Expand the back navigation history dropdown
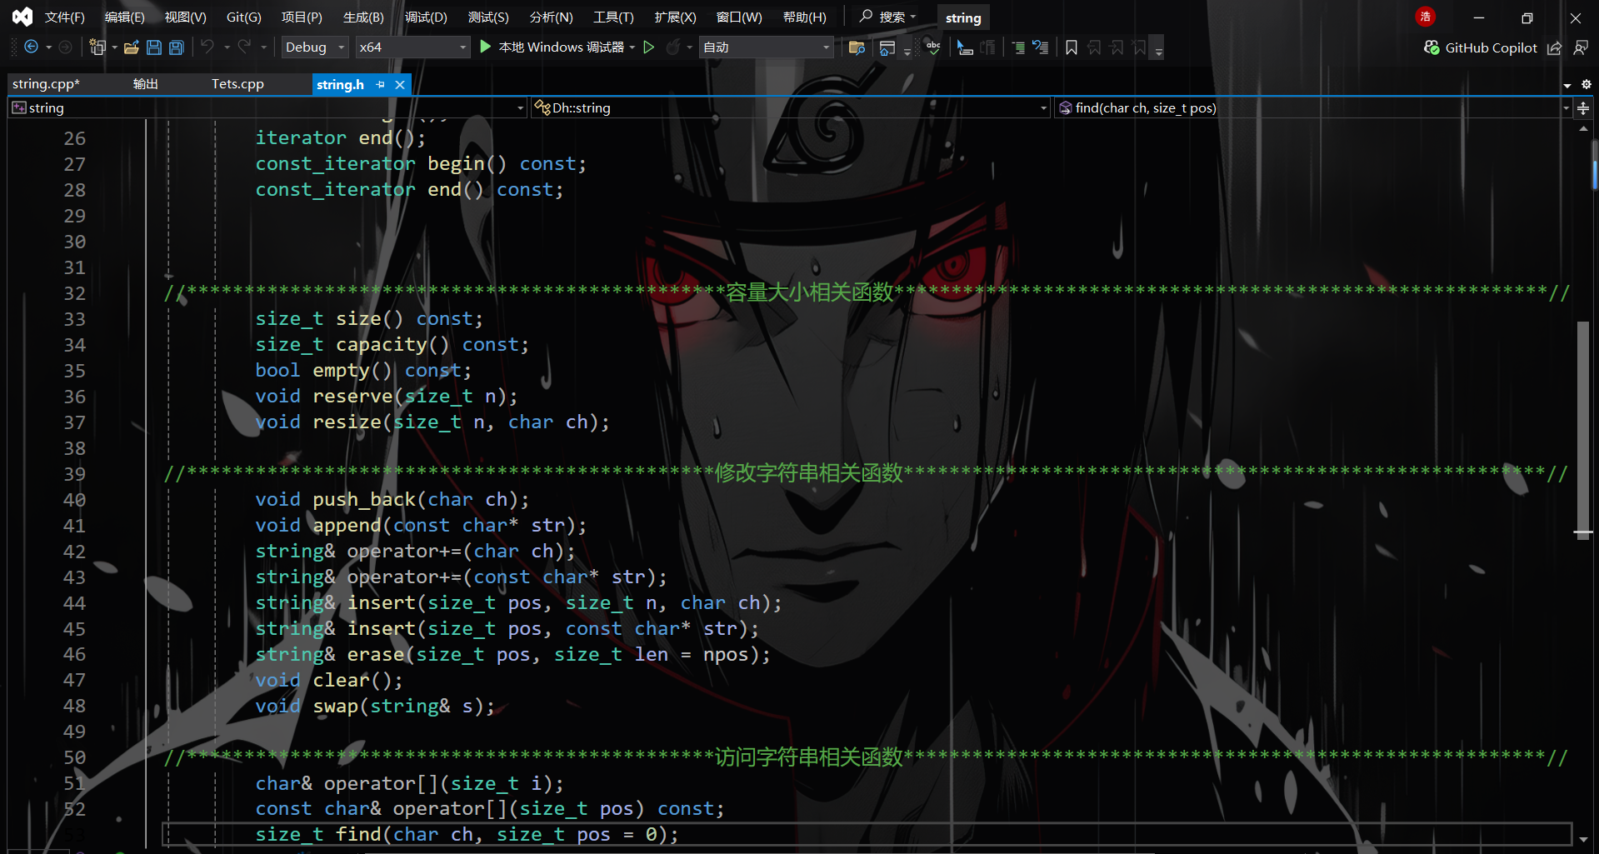 48,47
